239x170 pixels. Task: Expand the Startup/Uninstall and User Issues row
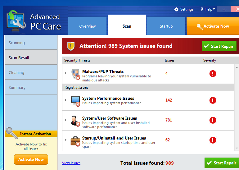pyautogui.click(x=65, y=140)
